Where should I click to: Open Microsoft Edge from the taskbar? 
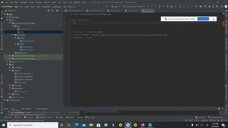[76, 125]
